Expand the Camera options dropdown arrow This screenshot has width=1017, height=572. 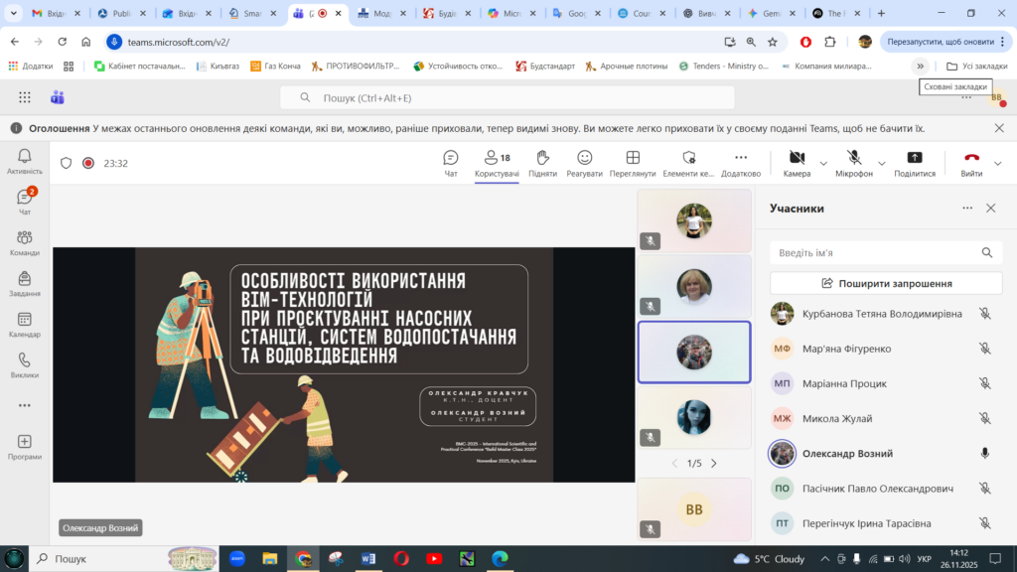point(823,164)
